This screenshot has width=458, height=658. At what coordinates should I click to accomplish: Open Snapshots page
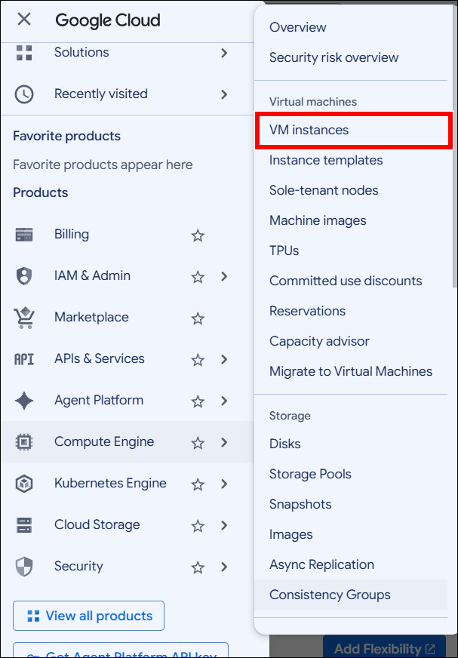click(300, 504)
